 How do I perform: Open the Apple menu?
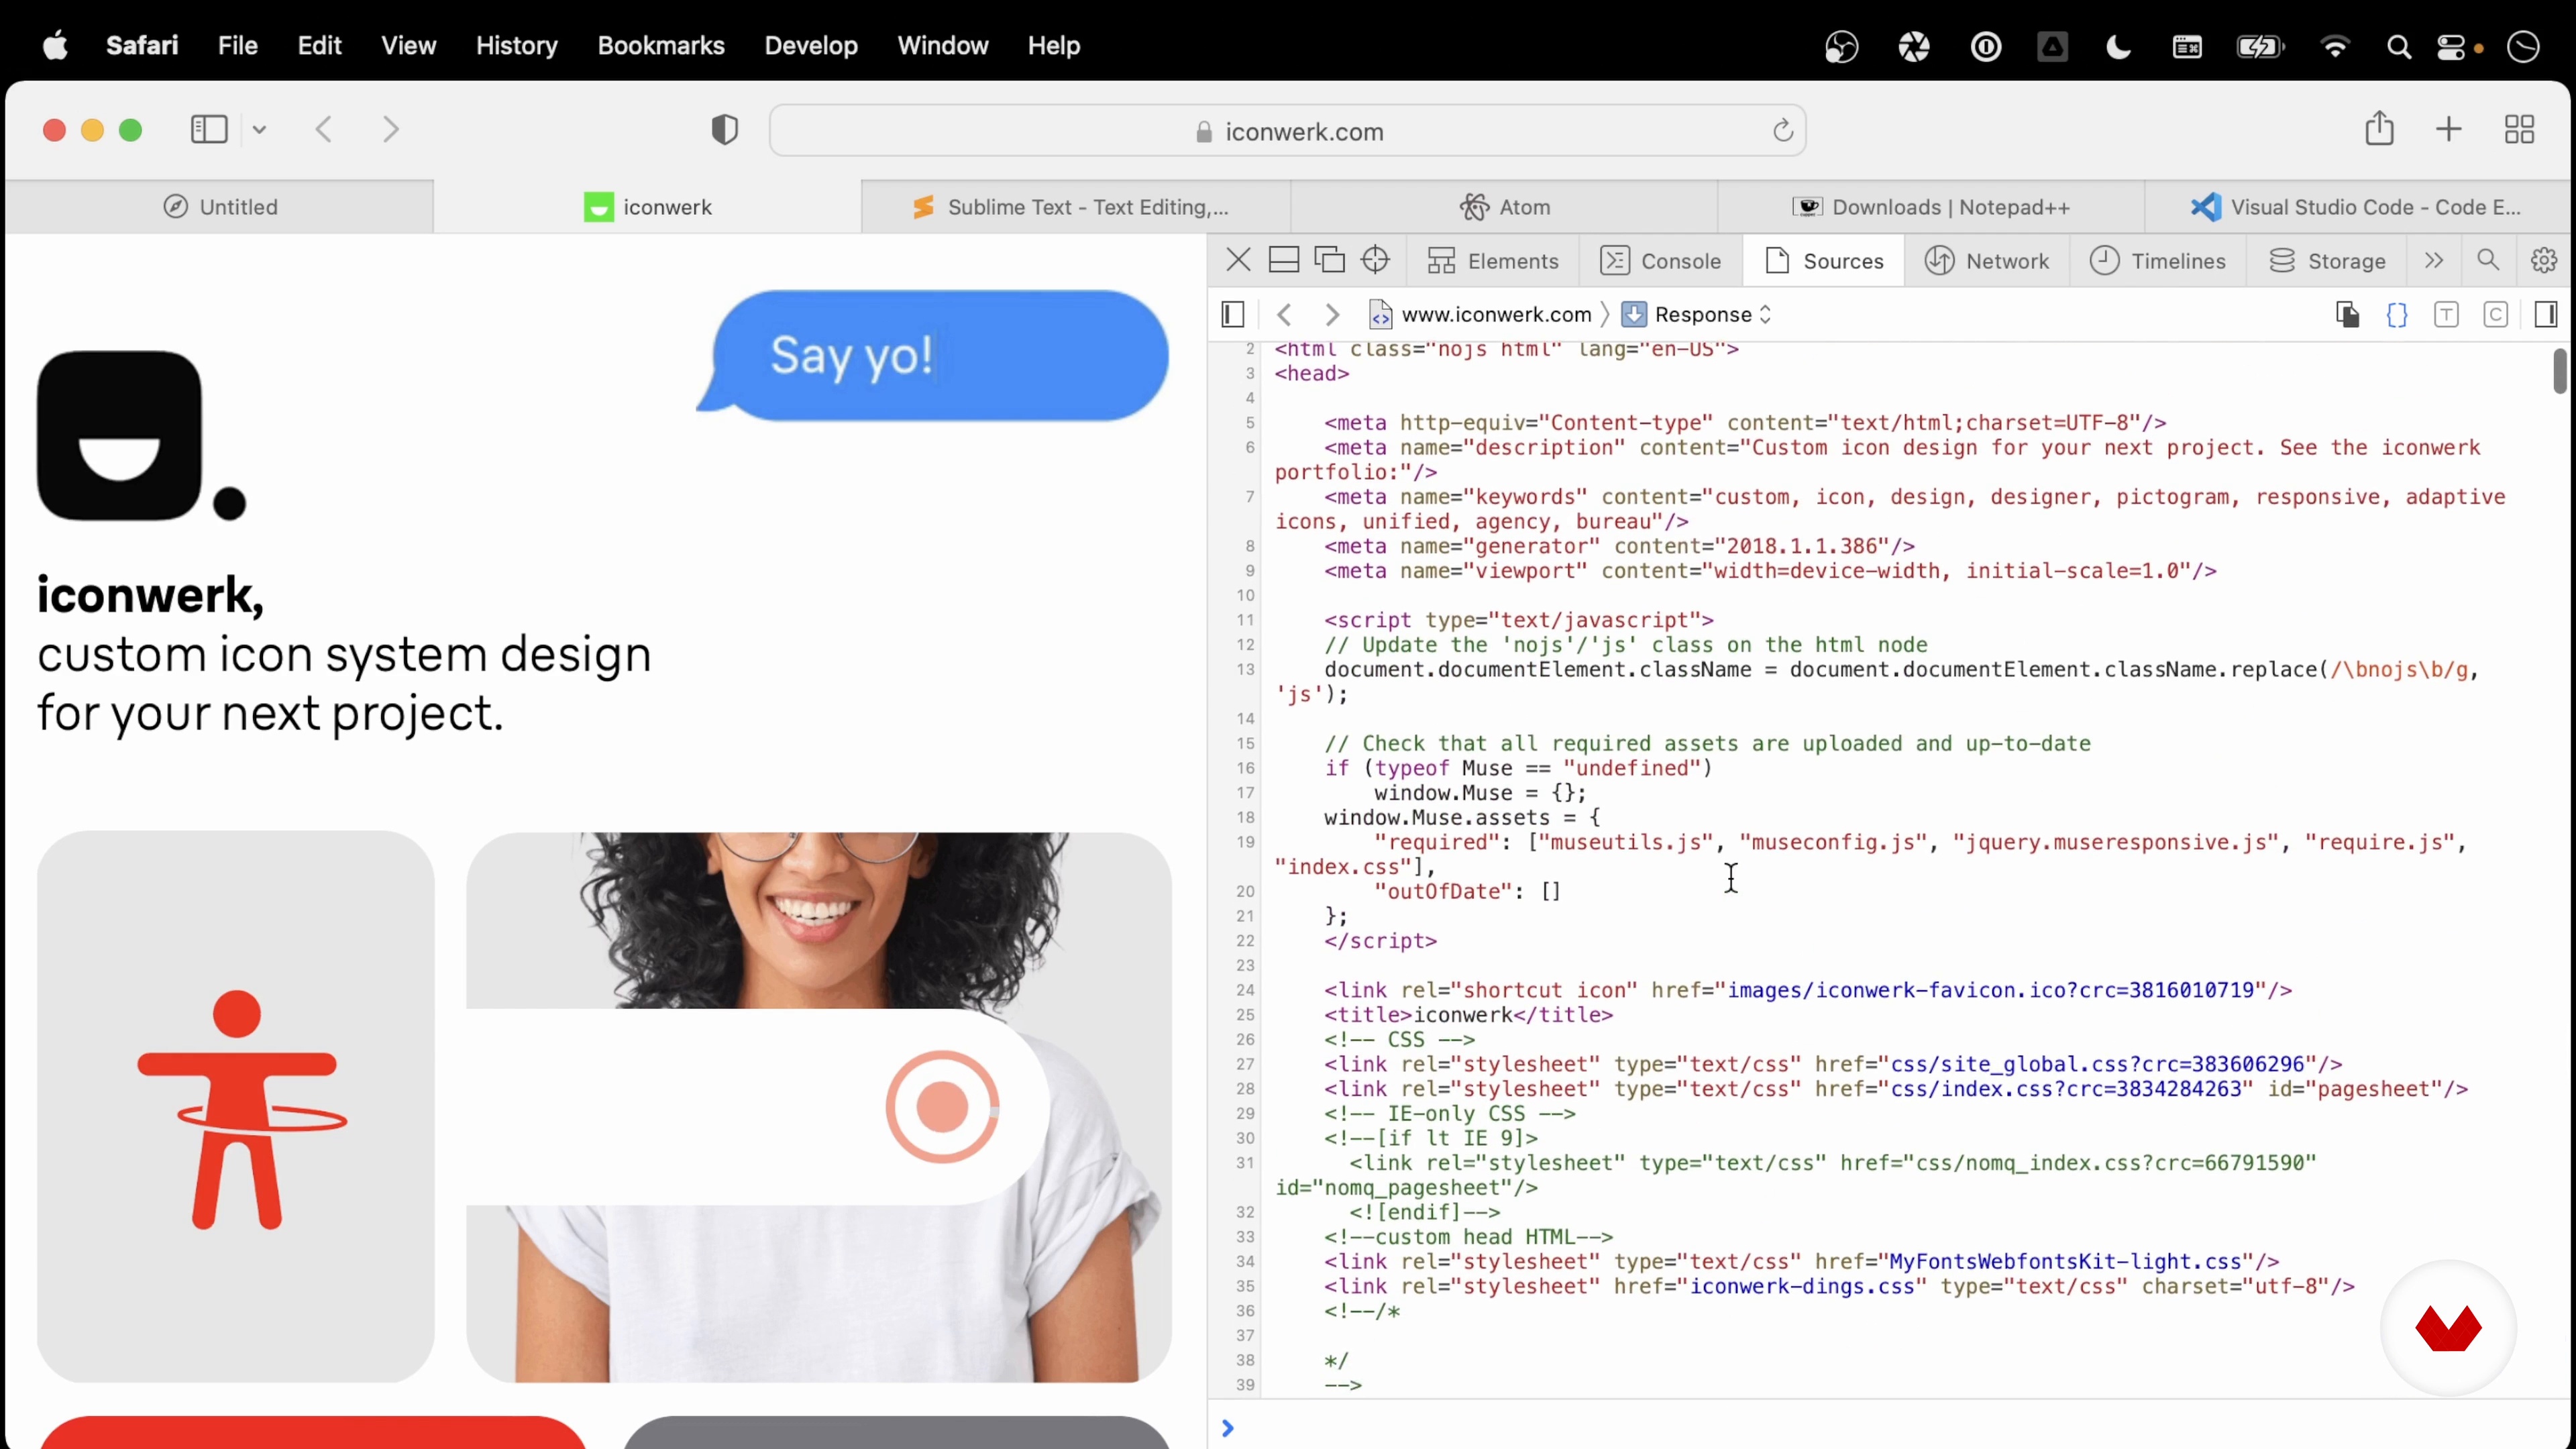56,45
